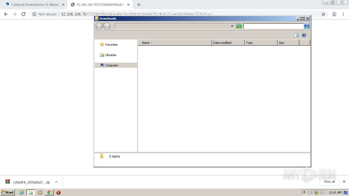349x196 pixels.
Task: Sort by Date modified column header
Action: [x=228, y=43]
